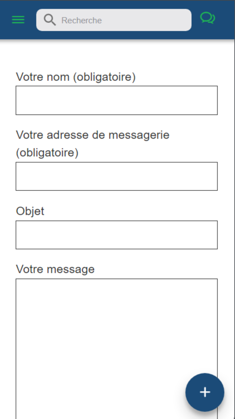Open the hamburger navigation menu
Image resolution: width=235 pixels, height=419 pixels.
pos(18,20)
